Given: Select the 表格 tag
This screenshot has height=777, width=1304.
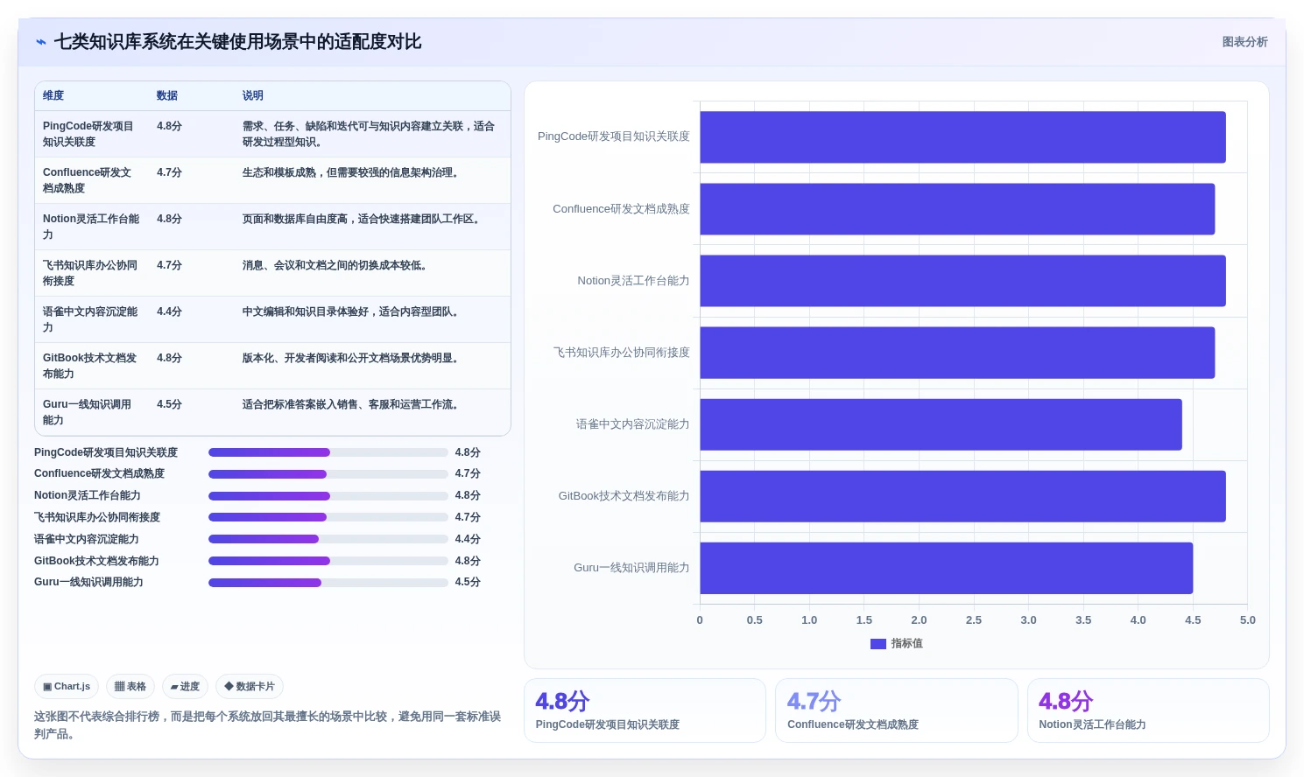Looking at the screenshot, I should pos(130,687).
